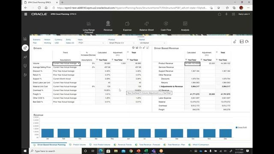Open the Market US Market dropdown
274x154 pixels.
click(x=152, y=43)
